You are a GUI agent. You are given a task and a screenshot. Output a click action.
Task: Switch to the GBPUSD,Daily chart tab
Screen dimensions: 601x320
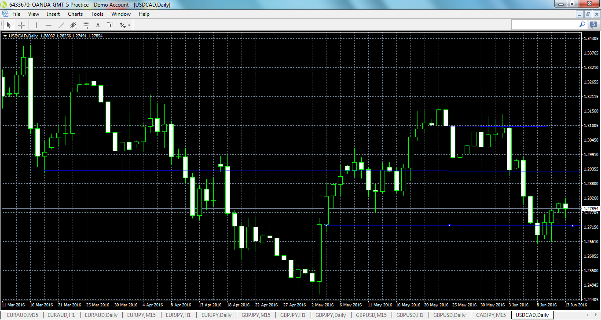449,315
